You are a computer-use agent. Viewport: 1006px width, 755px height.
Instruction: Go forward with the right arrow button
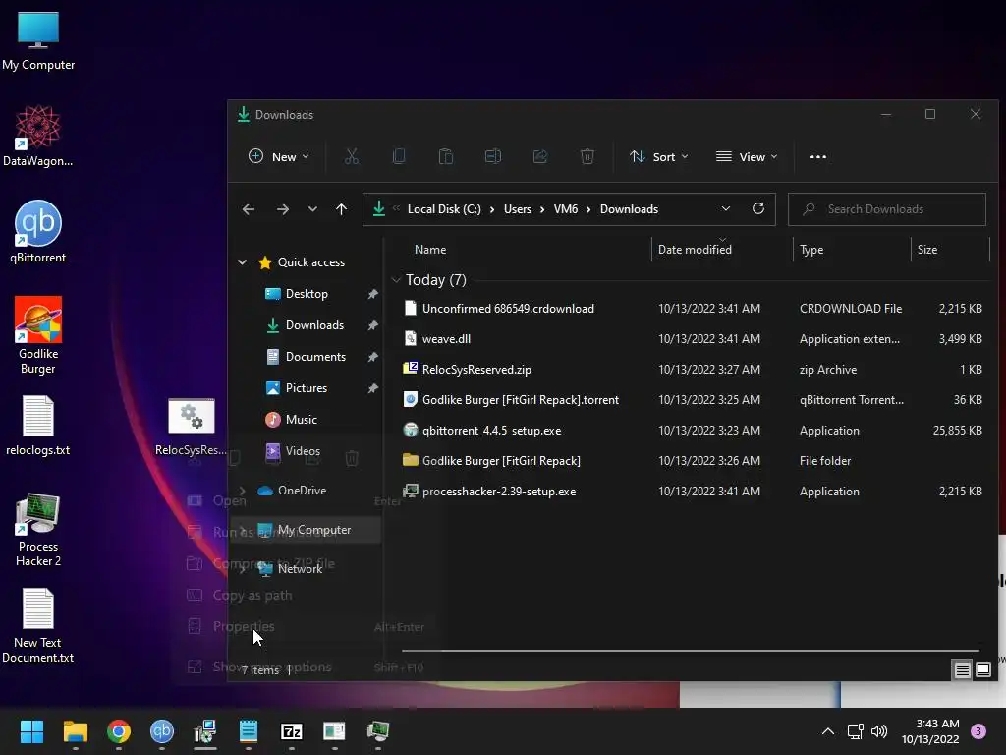tap(282, 209)
